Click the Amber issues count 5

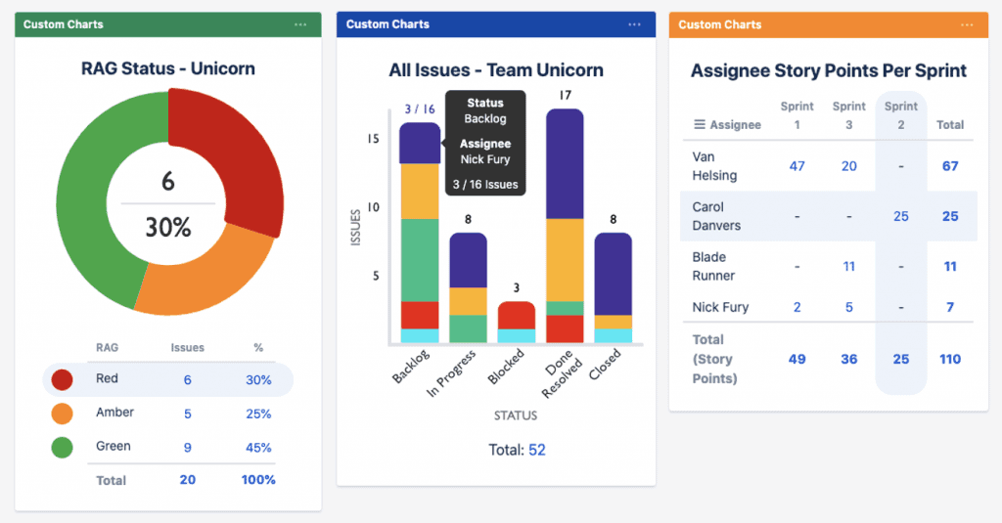187,414
